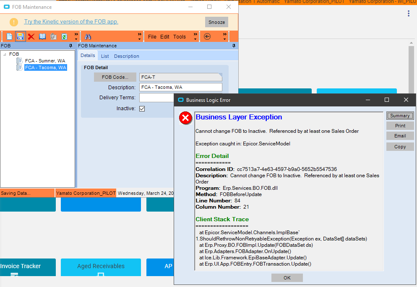The image size is (417, 287).
Task: Click the background window vertical scrollbar
Action: [x=411, y=69]
